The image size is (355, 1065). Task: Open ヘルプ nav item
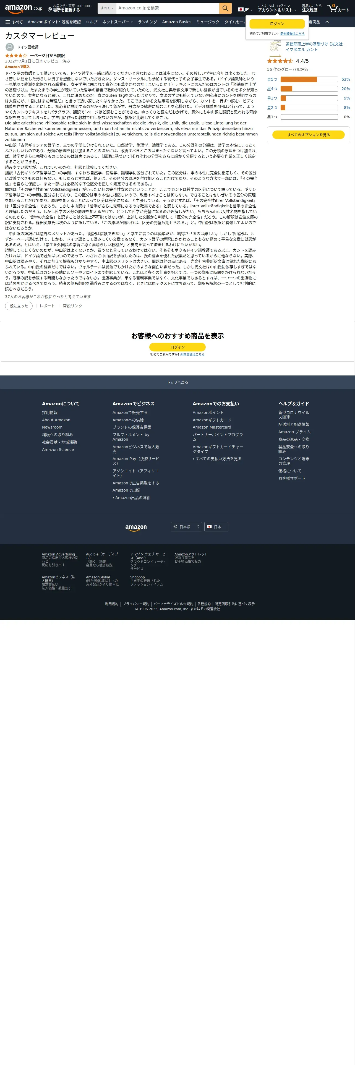click(x=92, y=22)
